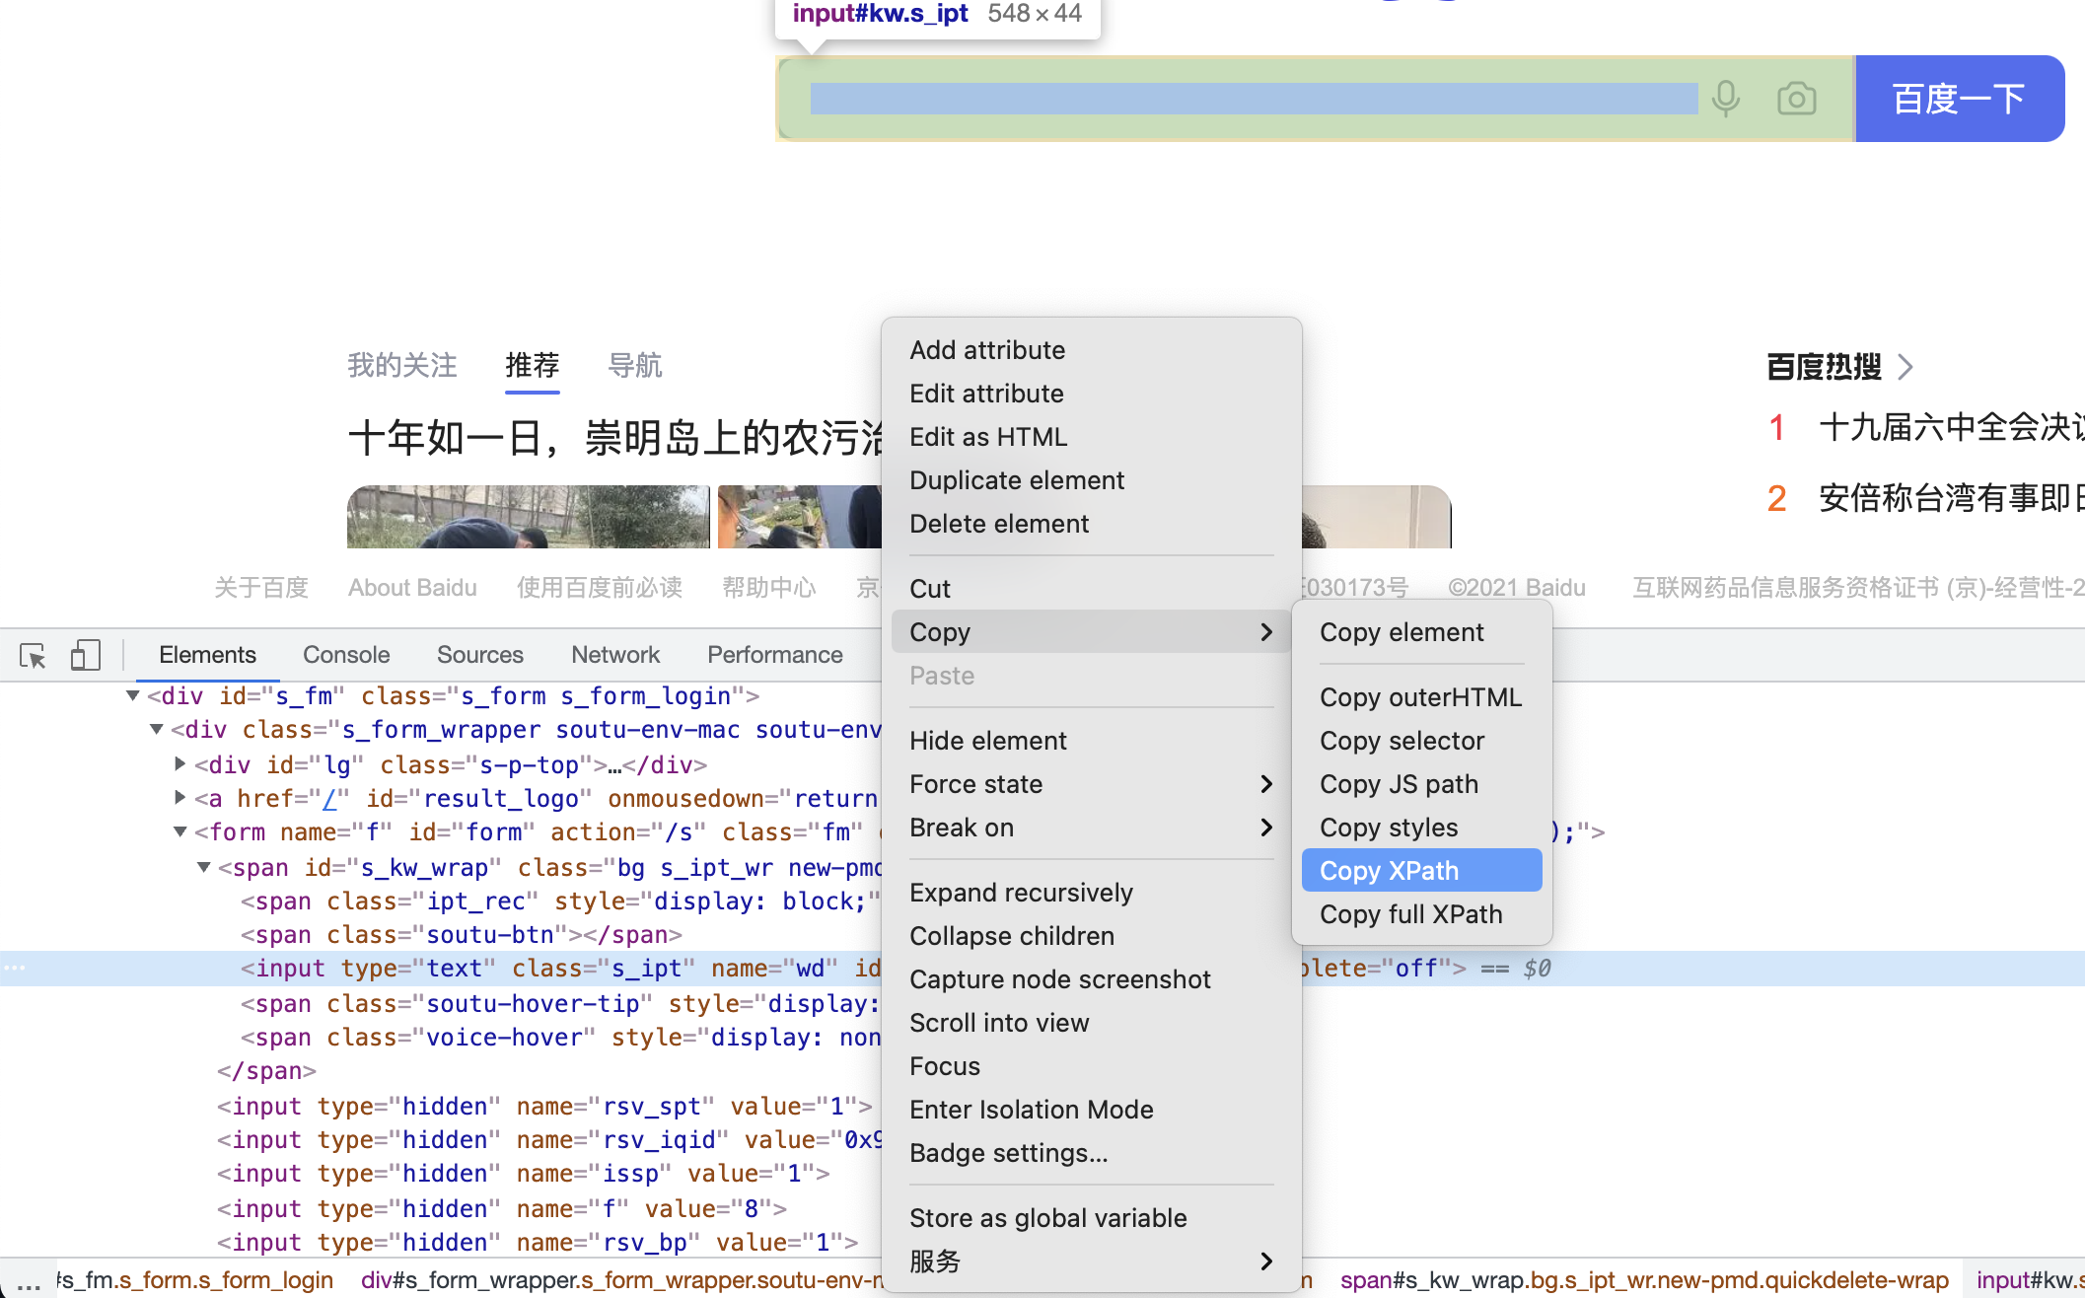Open the Network panel tab
Image resolution: width=2085 pixels, height=1298 pixels.
(x=615, y=655)
